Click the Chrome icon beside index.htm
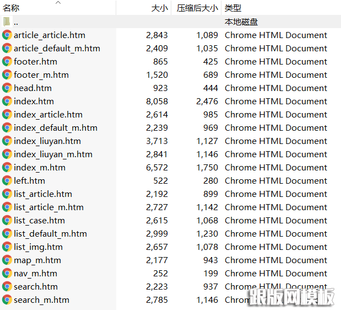The height and width of the screenshot is (310, 341). pyautogui.click(x=7, y=101)
